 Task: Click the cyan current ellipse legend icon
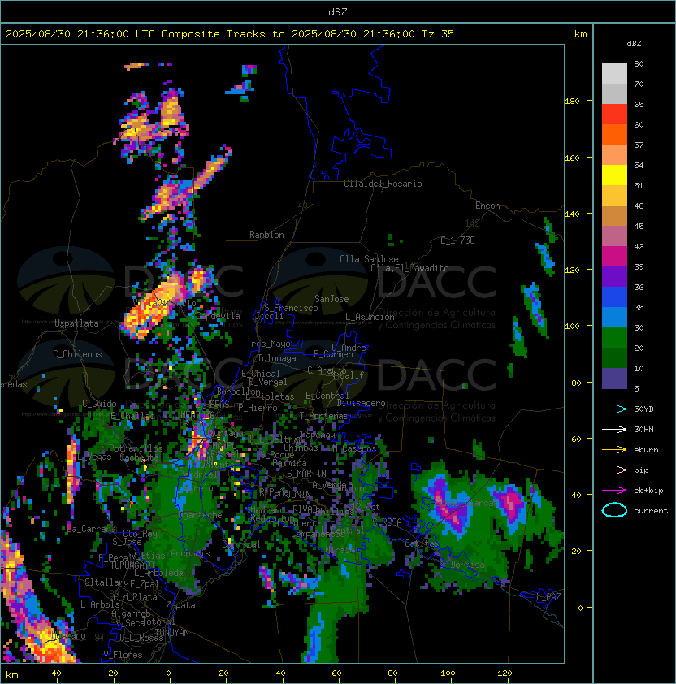pos(614,510)
